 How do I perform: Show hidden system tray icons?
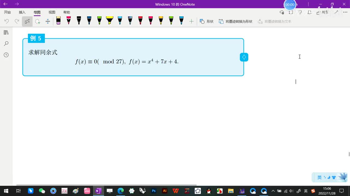tap(273, 191)
